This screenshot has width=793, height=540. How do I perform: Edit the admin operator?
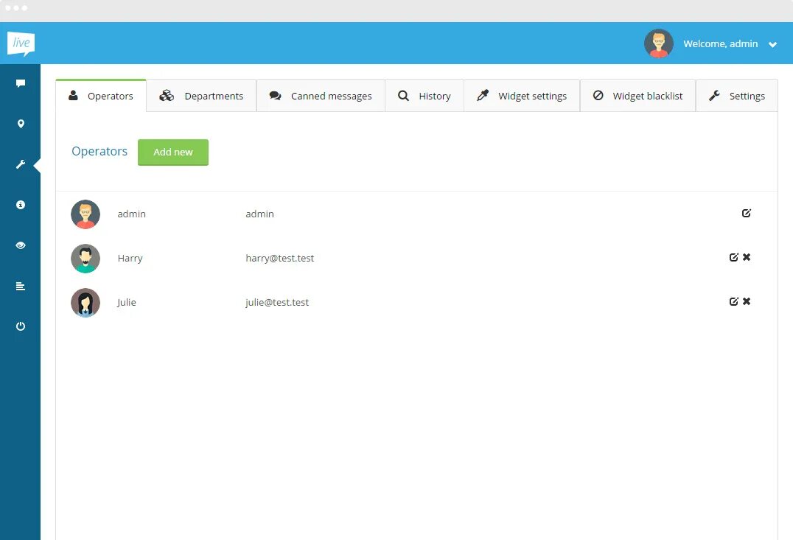click(x=747, y=214)
